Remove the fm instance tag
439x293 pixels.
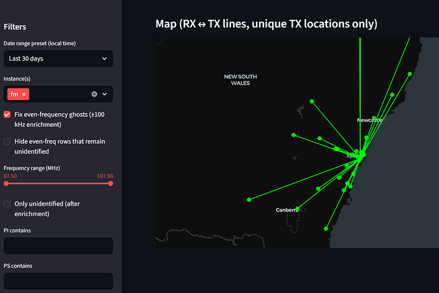click(x=24, y=94)
